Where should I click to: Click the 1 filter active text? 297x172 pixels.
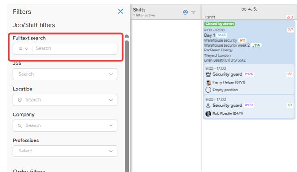point(144,16)
